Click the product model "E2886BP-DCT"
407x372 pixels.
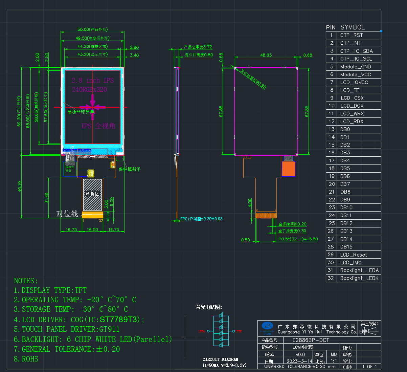[311, 340]
